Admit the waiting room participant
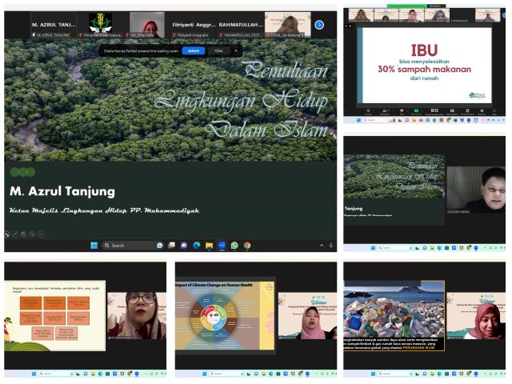Screen dimensions: 512x384 tap(194, 51)
